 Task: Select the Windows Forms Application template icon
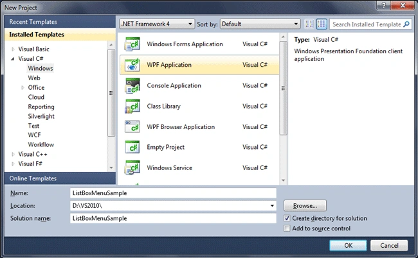point(132,44)
